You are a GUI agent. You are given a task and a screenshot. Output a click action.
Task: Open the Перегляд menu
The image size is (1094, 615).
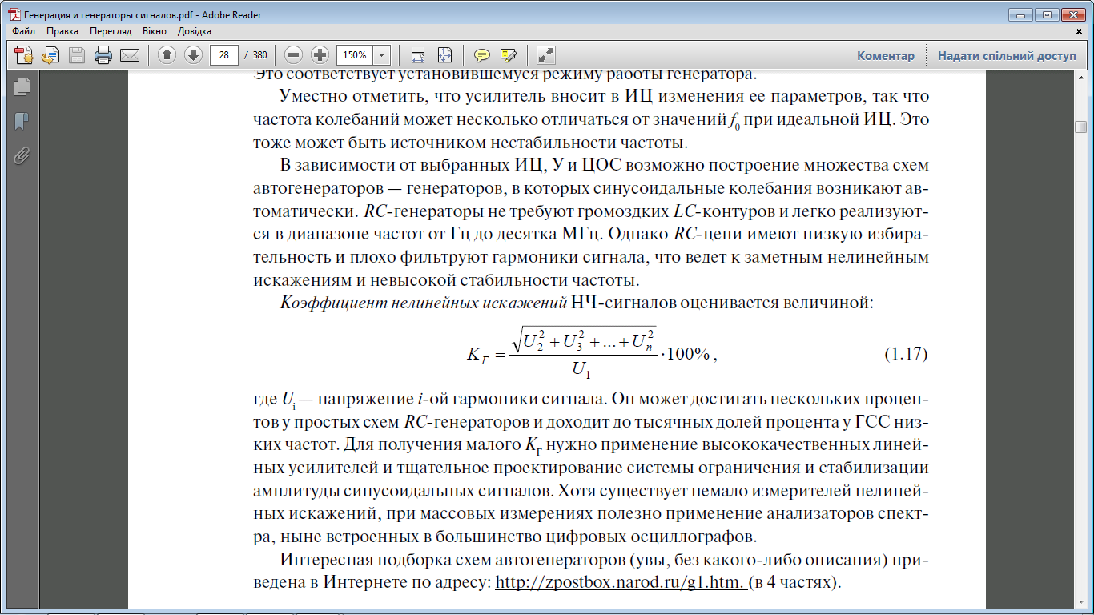coord(111,31)
